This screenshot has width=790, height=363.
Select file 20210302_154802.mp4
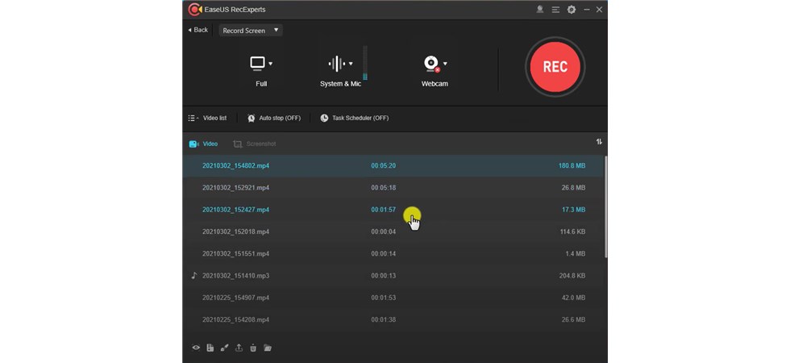pyautogui.click(x=393, y=166)
